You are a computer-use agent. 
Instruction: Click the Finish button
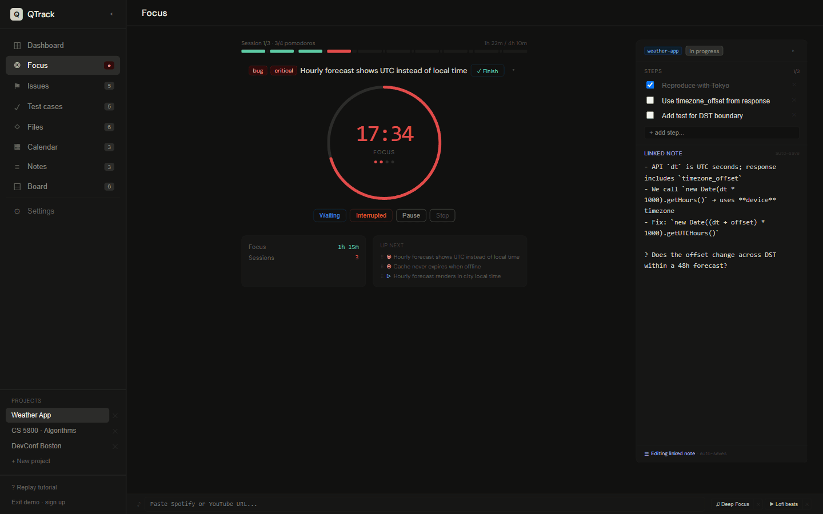[x=488, y=71]
